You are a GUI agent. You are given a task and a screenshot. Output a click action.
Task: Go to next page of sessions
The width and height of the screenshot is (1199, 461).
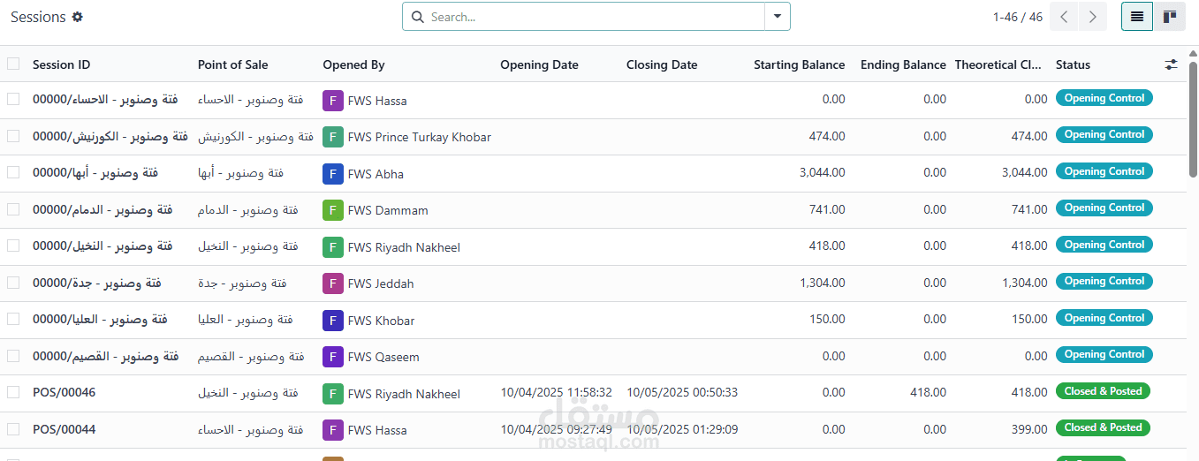[1093, 17]
